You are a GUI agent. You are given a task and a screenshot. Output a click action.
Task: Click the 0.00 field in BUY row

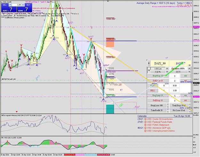click(174, 86)
